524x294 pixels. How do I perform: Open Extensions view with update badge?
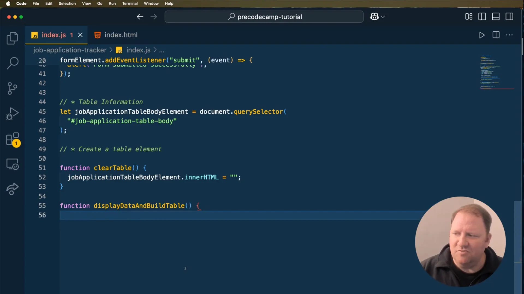point(12,139)
